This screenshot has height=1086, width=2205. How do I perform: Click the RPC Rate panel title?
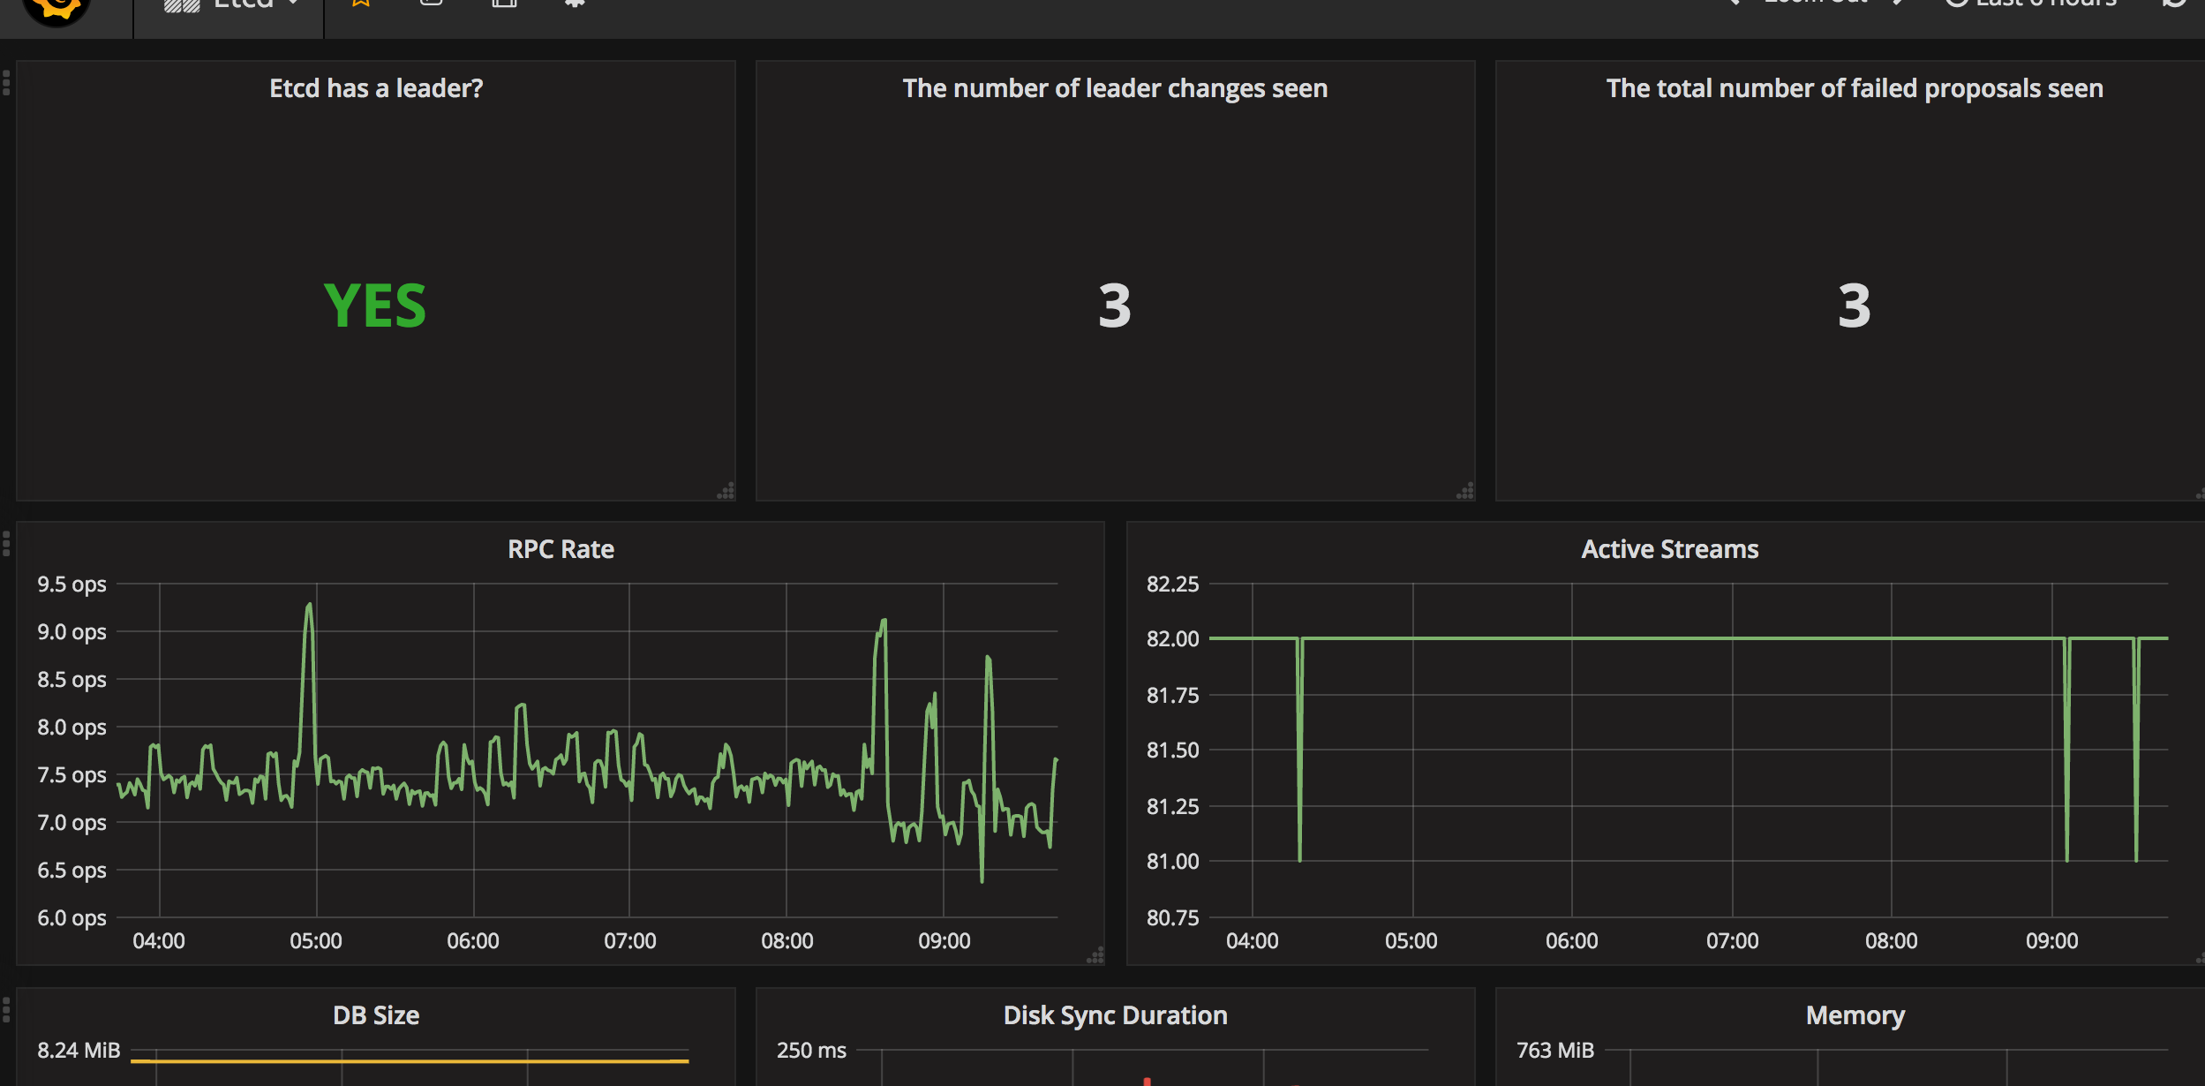click(x=561, y=549)
